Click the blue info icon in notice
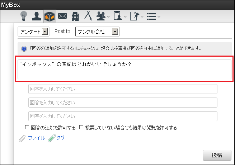Screen dimensions: 235x166 tap(24, 49)
